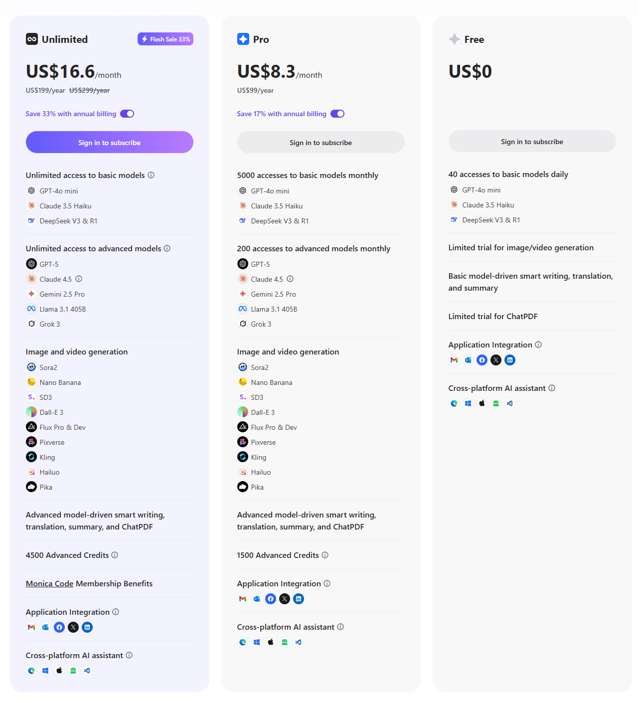The width and height of the screenshot is (639, 701).
Task: Click the Apple icon in the Unlimited plan
Action: pyautogui.click(x=59, y=671)
